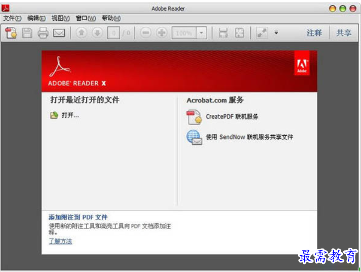Open the 编辑(E) menu
Viewport: 361px width, 272px height.
tap(36, 18)
